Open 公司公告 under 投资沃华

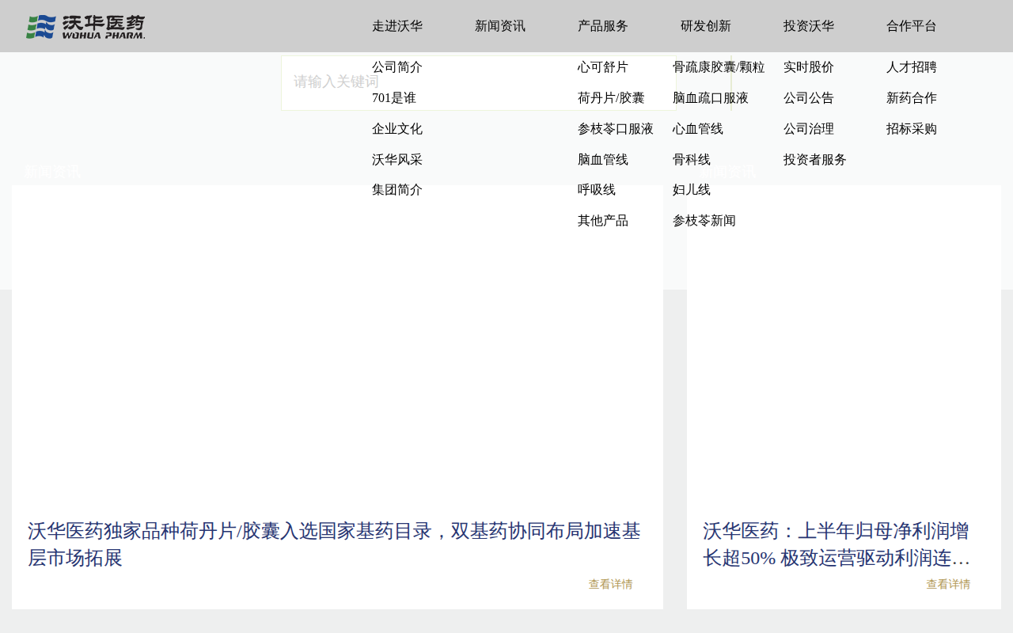point(809,98)
